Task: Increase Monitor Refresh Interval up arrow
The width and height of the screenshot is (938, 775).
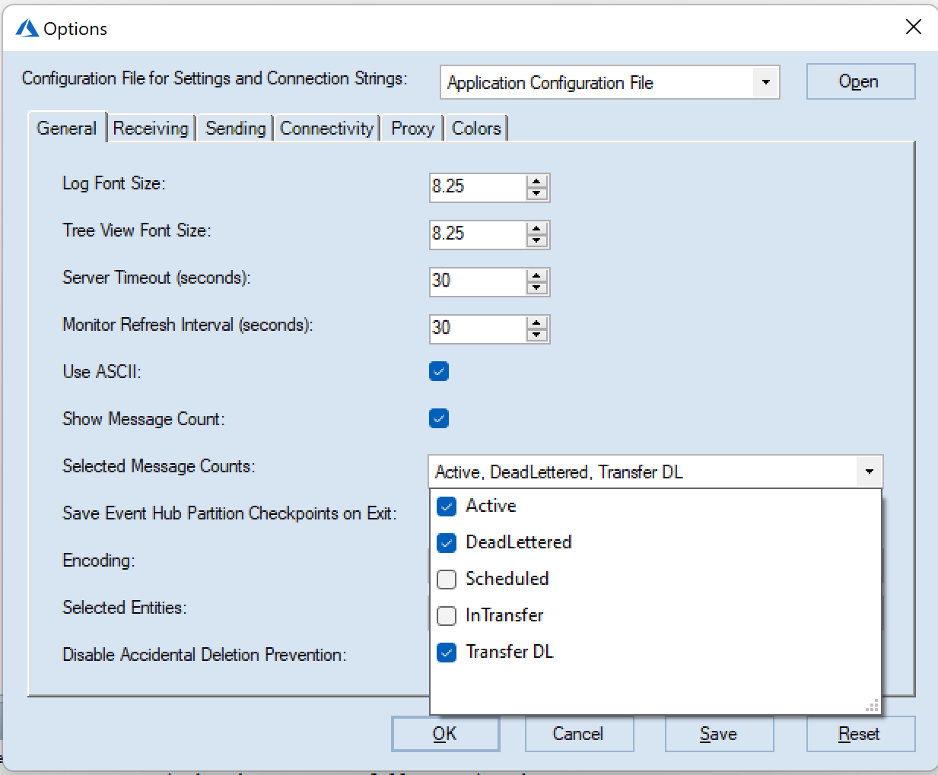Action: click(x=537, y=323)
